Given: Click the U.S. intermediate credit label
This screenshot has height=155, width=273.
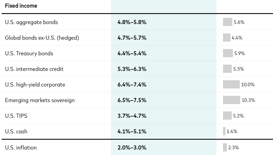Looking at the screenshot, I should (x=34, y=69).
